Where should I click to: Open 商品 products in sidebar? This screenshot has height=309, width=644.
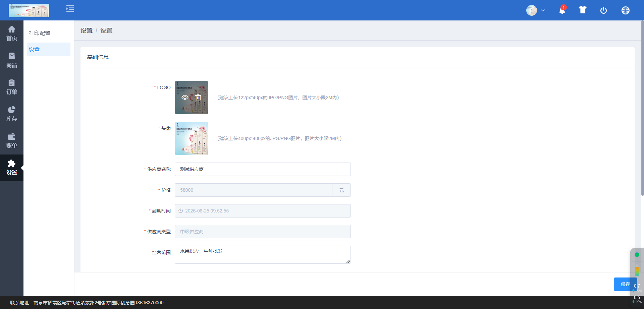pos(12,60)
